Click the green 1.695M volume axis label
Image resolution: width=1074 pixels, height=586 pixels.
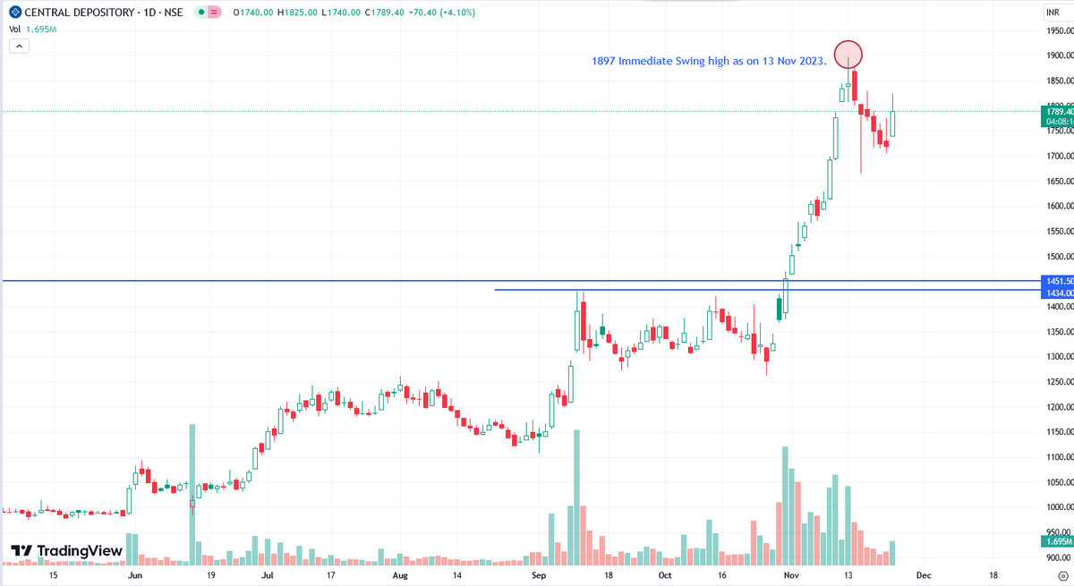click(x=1058, y=542)
